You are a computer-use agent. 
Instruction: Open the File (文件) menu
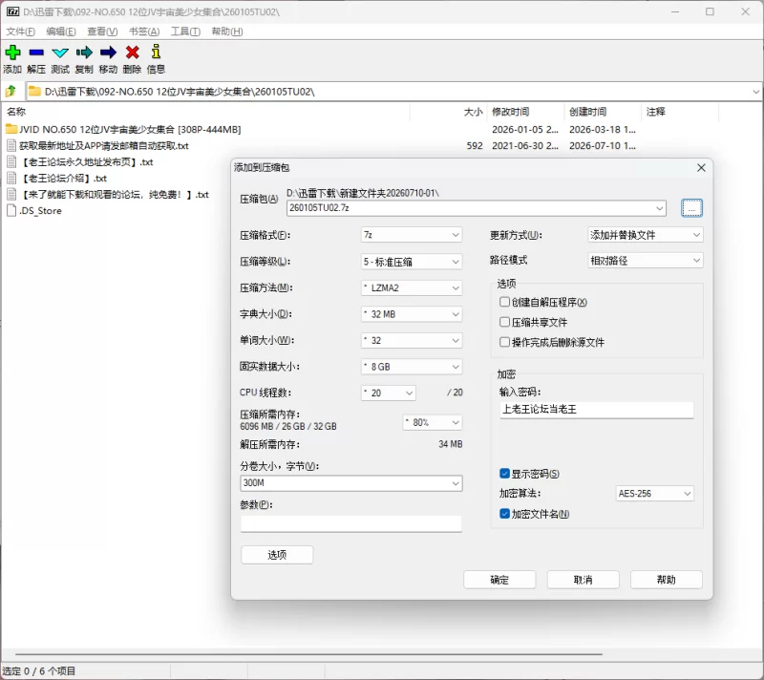click(20, 32)
